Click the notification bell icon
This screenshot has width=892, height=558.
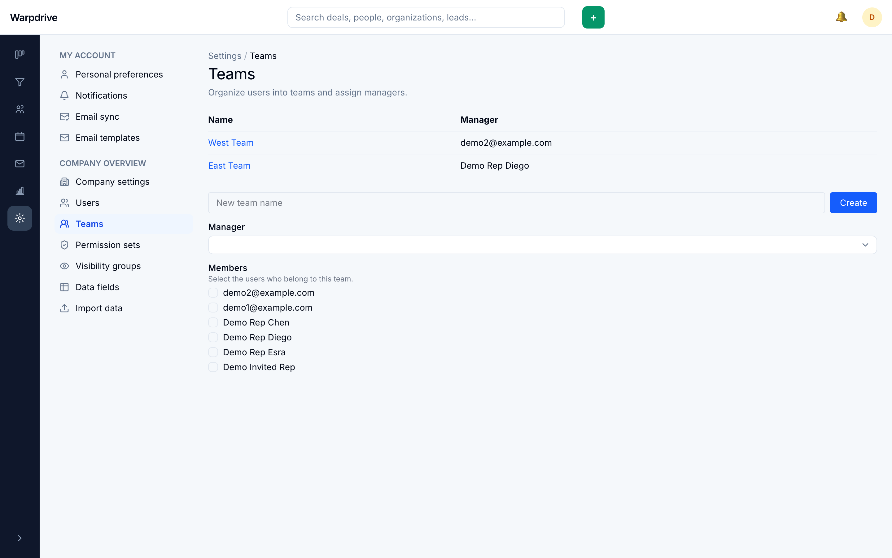tap(841, 17)
